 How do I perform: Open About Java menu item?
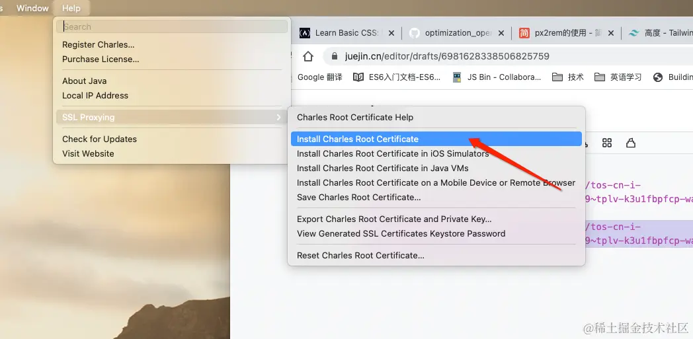click(x=84, y=81)
